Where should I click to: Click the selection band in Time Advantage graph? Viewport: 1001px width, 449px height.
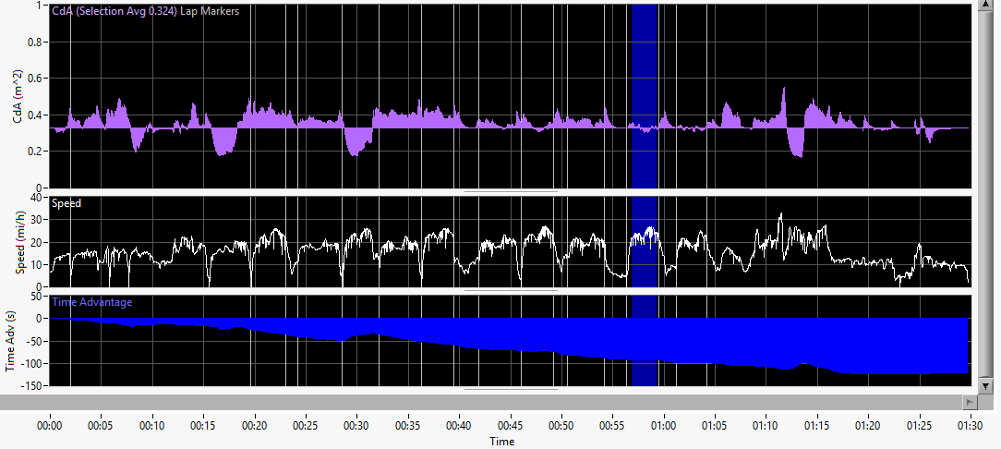pos(645,340)
